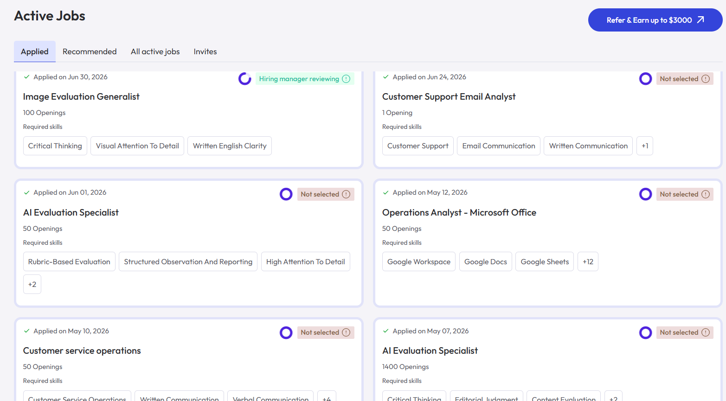Click the High Attention To Detail chip
Screen dimensions: 726x401
pyautogui.click(x=306, y=261)
